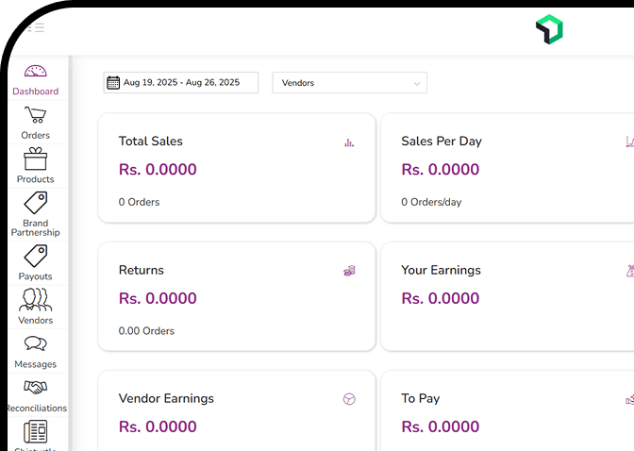The image size is (634, 451).
Task: Open Payouts tag icon in sidebar
Action: [36, 256]
